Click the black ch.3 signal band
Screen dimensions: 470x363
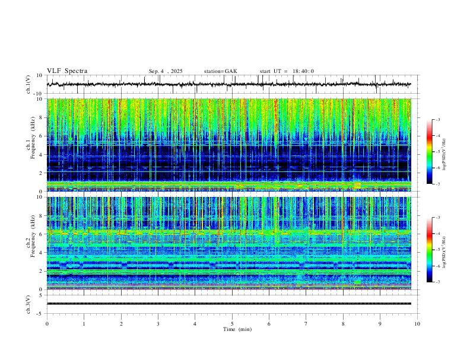click(x=228, y=304)
